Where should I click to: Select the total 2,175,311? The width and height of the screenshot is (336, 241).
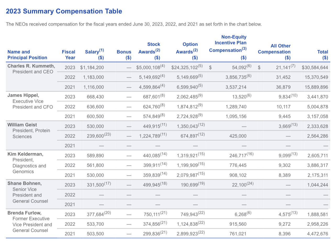click(x=318, y=175)
